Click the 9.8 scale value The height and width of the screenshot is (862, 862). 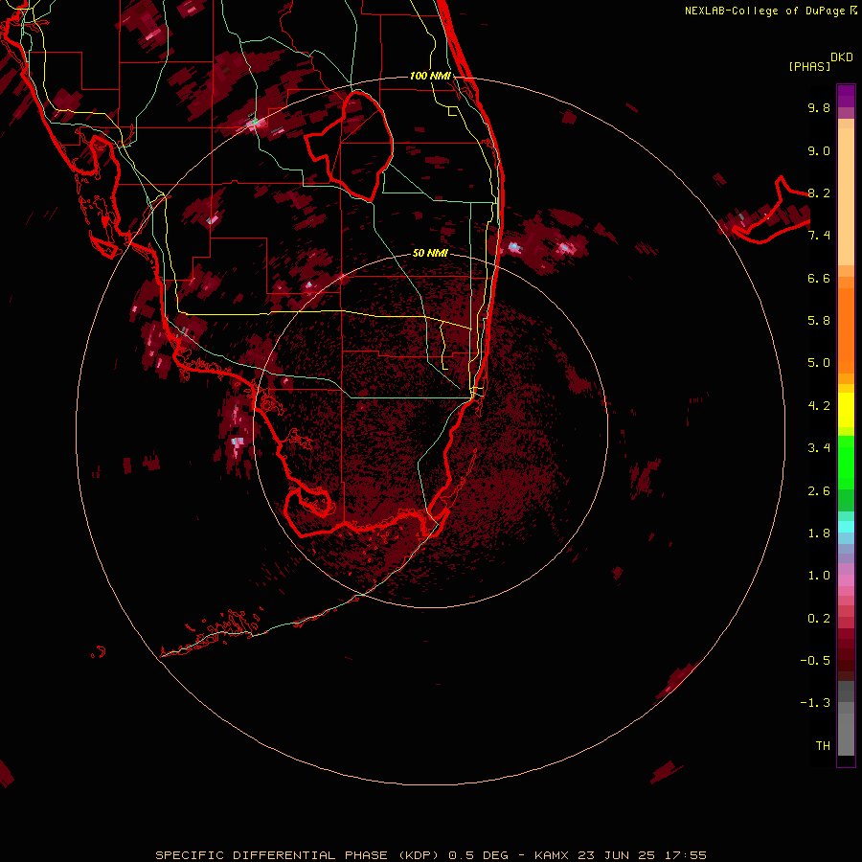click(x=819, y=107)
